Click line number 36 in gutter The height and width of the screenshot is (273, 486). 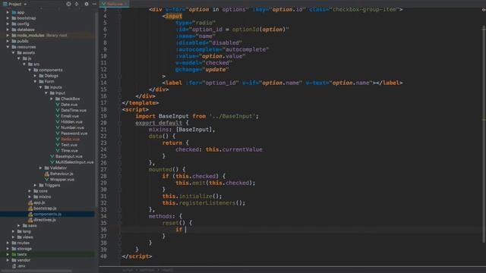point(103,230)
